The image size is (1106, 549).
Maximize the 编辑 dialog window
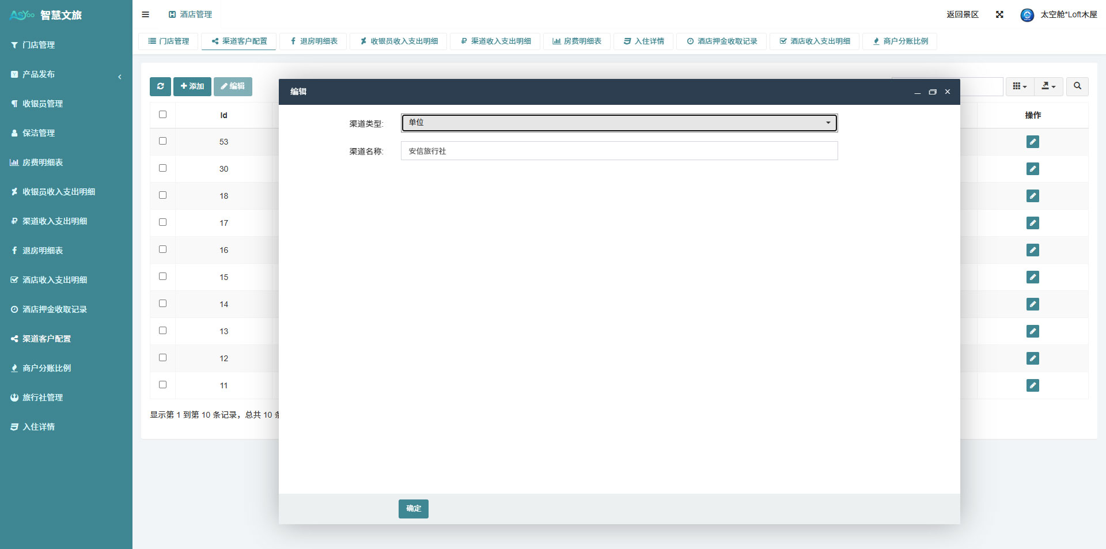click(x=933, y=92)
